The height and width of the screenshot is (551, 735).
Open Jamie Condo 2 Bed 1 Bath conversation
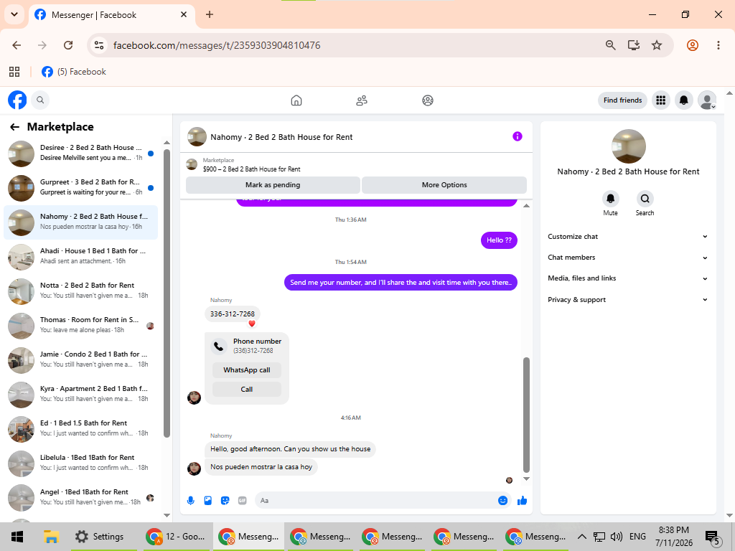[x=80, y=359]
